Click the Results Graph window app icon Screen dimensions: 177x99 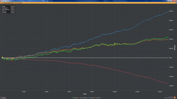[1, 1]
